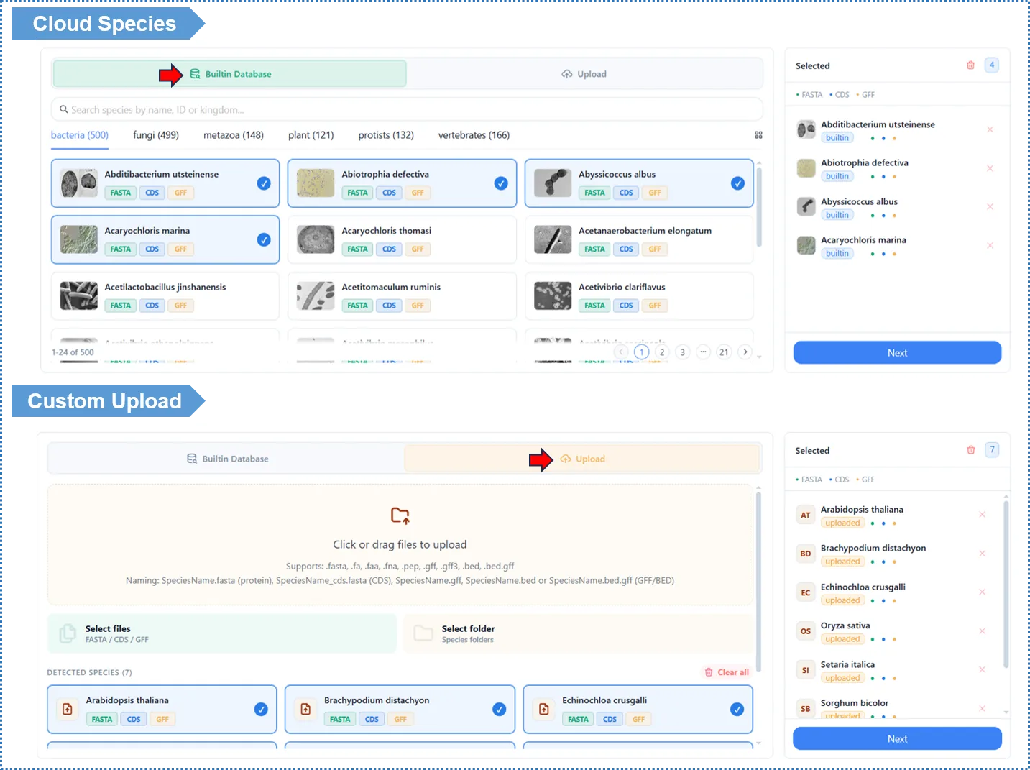
Task: Select the fungi (499) category tab
Action: [156, 135]
